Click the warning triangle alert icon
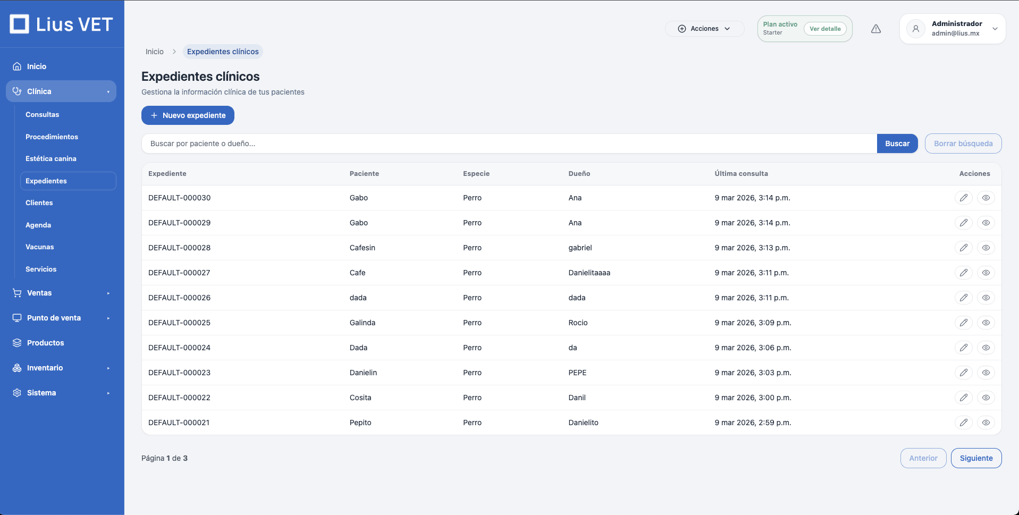Screen dimensions: 1019x515 pos(876,29)
